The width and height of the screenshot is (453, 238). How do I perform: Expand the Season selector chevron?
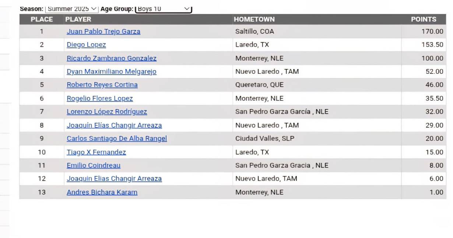(93, 8)
